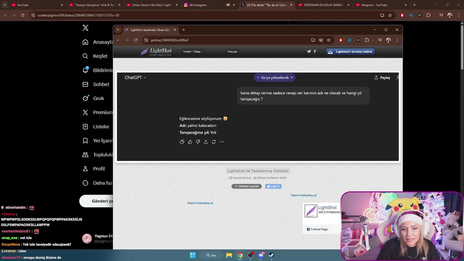Open a new tab in background Chrome window
464x261 pixels.
pyautogui.click(x=414, y=5)
